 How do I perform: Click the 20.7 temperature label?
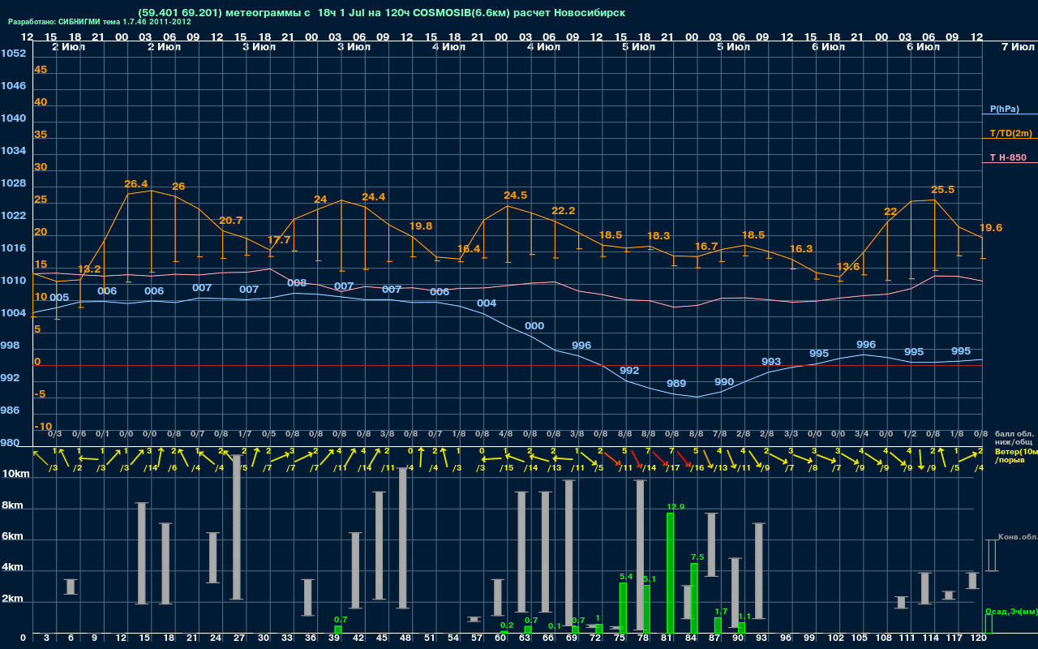pos(231,220)
